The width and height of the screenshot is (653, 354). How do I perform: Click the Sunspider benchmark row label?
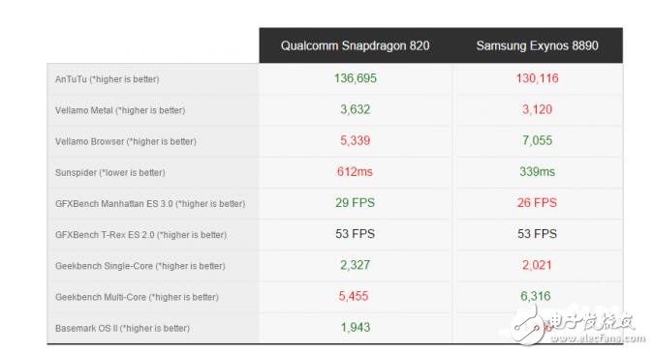pos(109,172)
